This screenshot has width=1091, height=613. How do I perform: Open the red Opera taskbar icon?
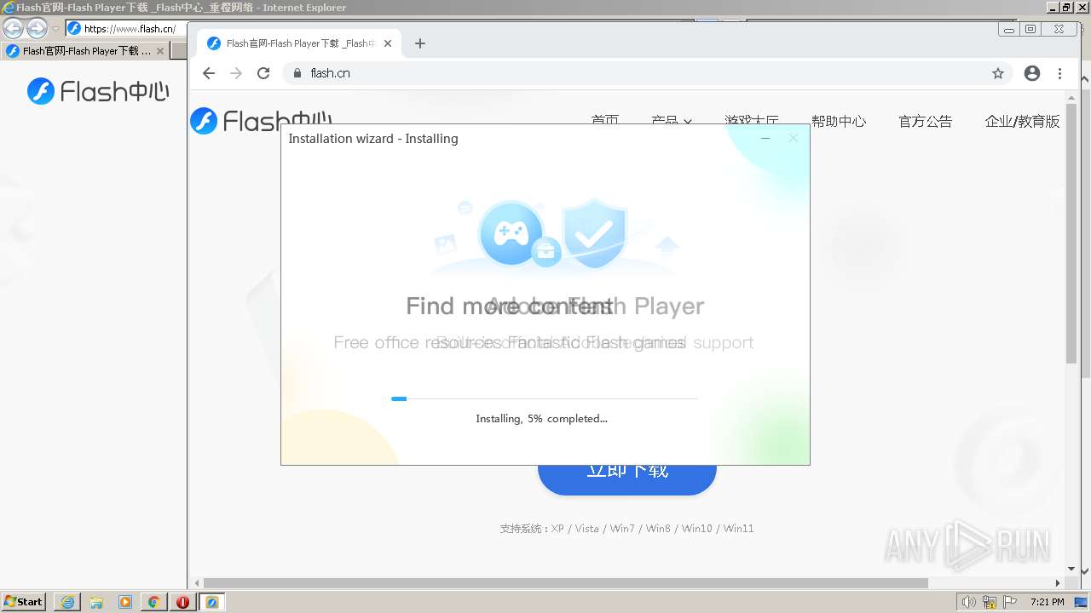pyautogui.click(x=182, y=602)
